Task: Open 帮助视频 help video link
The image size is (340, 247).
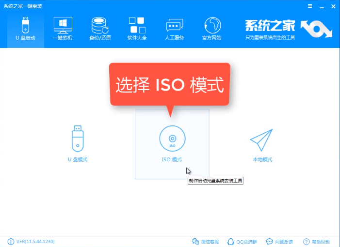Action: pyautogui.click(x=316, y=242)
